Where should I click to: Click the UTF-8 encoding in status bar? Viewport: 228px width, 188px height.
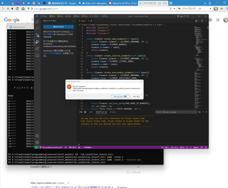(182, 147)
